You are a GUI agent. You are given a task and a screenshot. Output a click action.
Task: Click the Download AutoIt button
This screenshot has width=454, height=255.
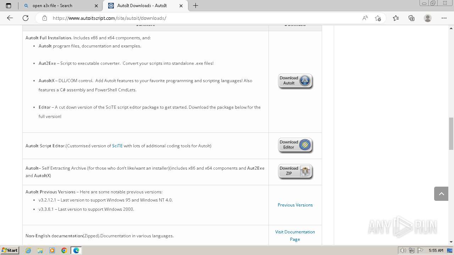[x=295, y=81]
